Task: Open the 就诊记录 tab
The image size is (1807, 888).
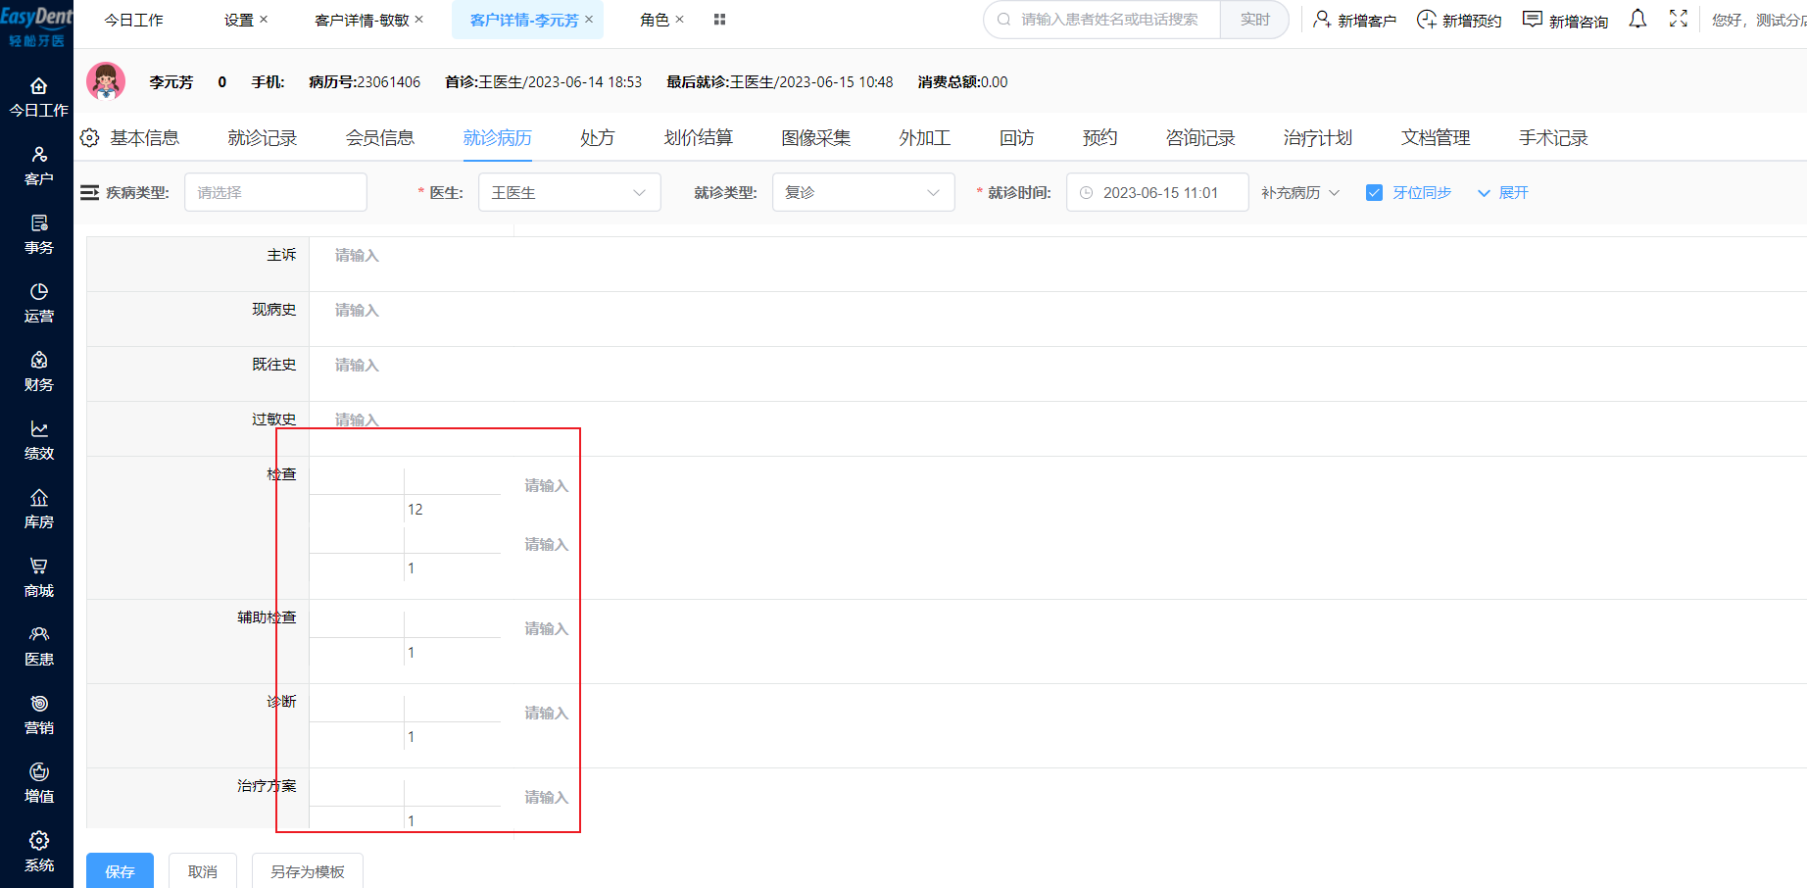Action: 263,138
